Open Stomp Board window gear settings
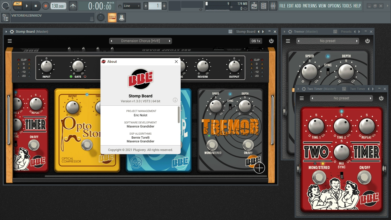 click(x=12, y=32)
